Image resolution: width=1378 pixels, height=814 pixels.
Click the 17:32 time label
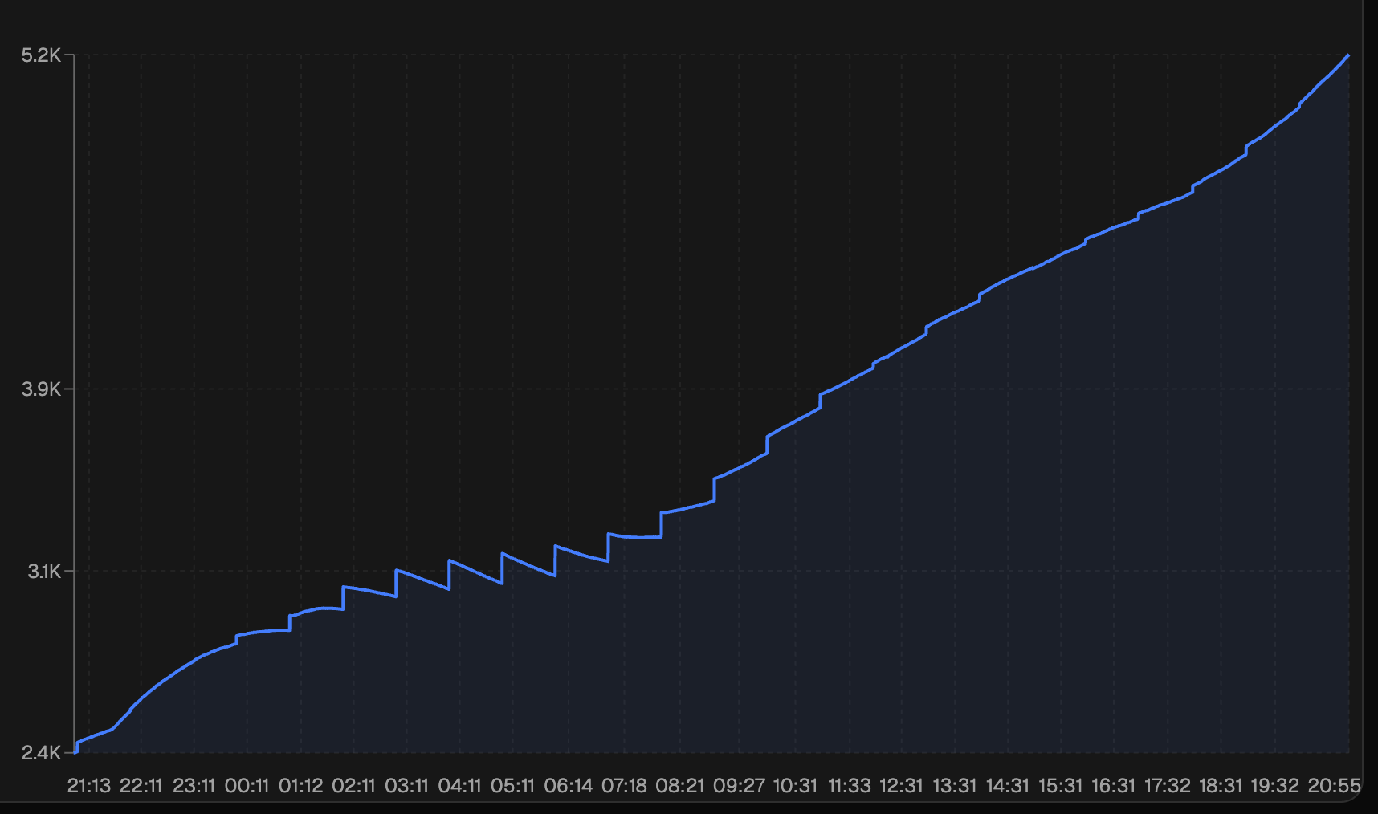pyautogui.click(x=1168, y=786)
